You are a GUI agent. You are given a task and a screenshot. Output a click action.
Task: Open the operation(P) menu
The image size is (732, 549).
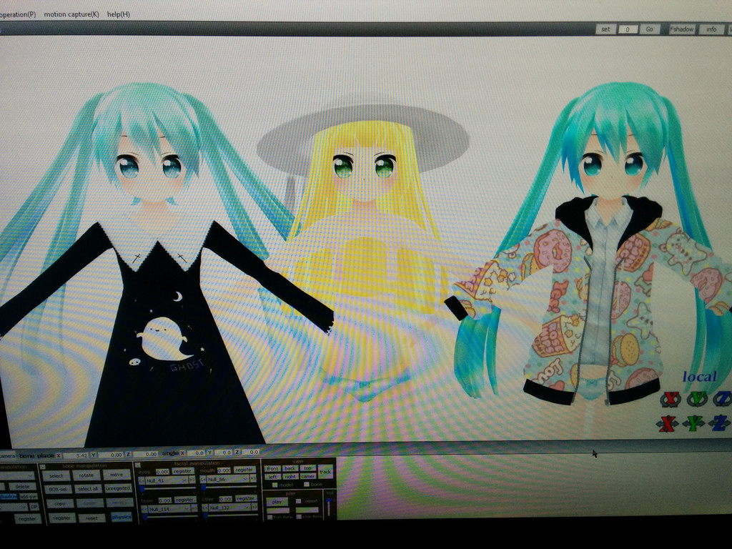click(18, 14)
